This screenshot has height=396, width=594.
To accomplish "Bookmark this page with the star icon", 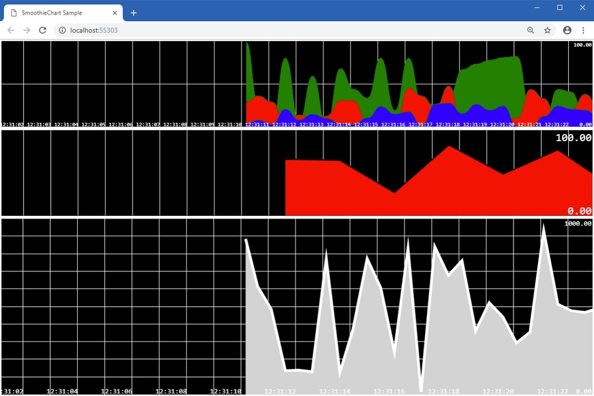I will 547,30.
